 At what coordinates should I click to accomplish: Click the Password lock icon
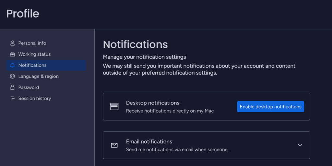[13, 87]
